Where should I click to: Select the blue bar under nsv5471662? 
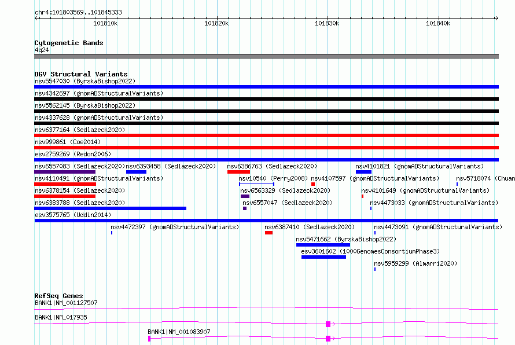pos(323,245)
